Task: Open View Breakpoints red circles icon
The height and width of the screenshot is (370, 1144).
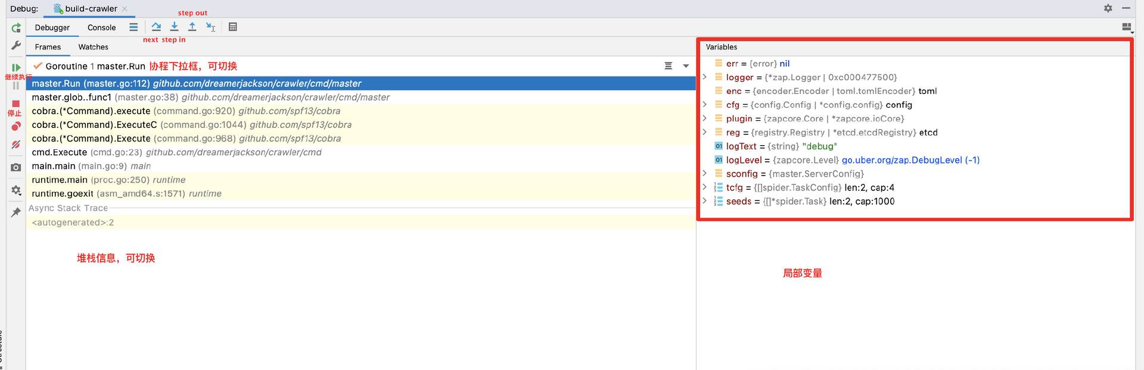Action: (16, 126)
